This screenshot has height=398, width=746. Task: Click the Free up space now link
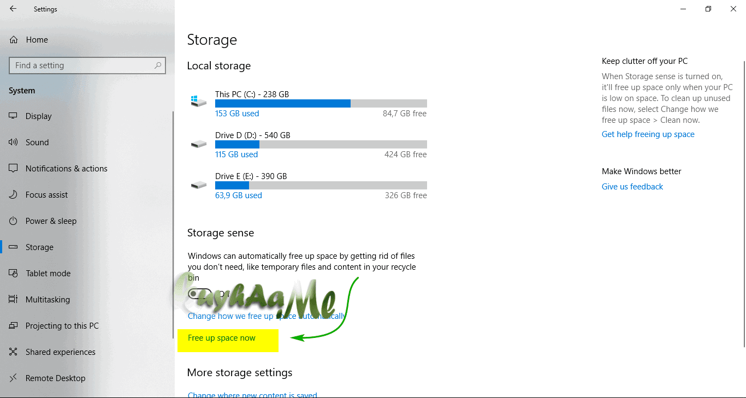point(222,338)
